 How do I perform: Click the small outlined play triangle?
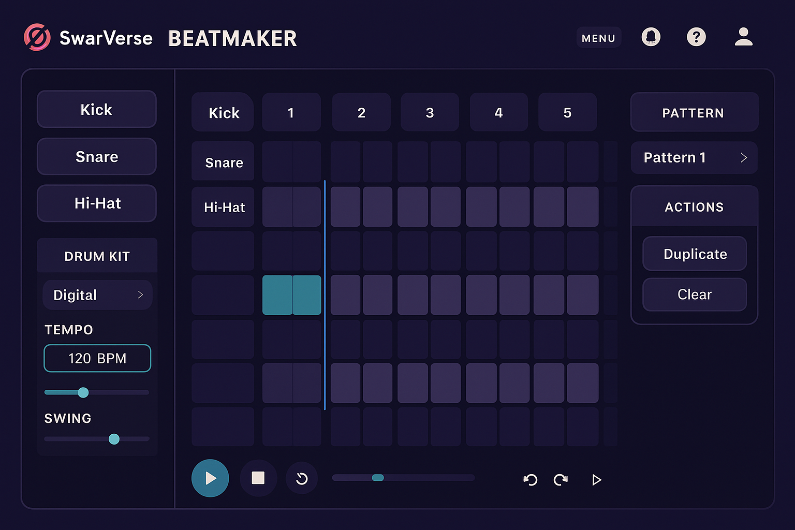click(596, 480)
